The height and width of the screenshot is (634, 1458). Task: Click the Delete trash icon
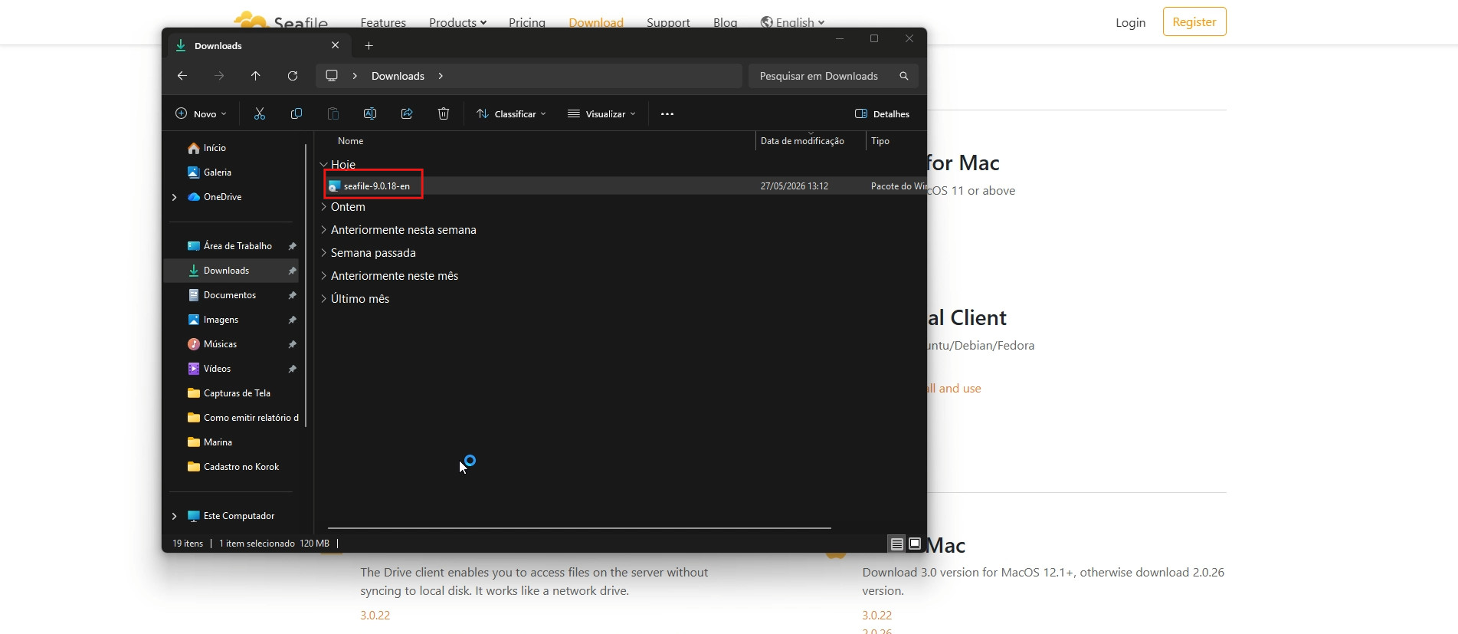click(444, 113)
